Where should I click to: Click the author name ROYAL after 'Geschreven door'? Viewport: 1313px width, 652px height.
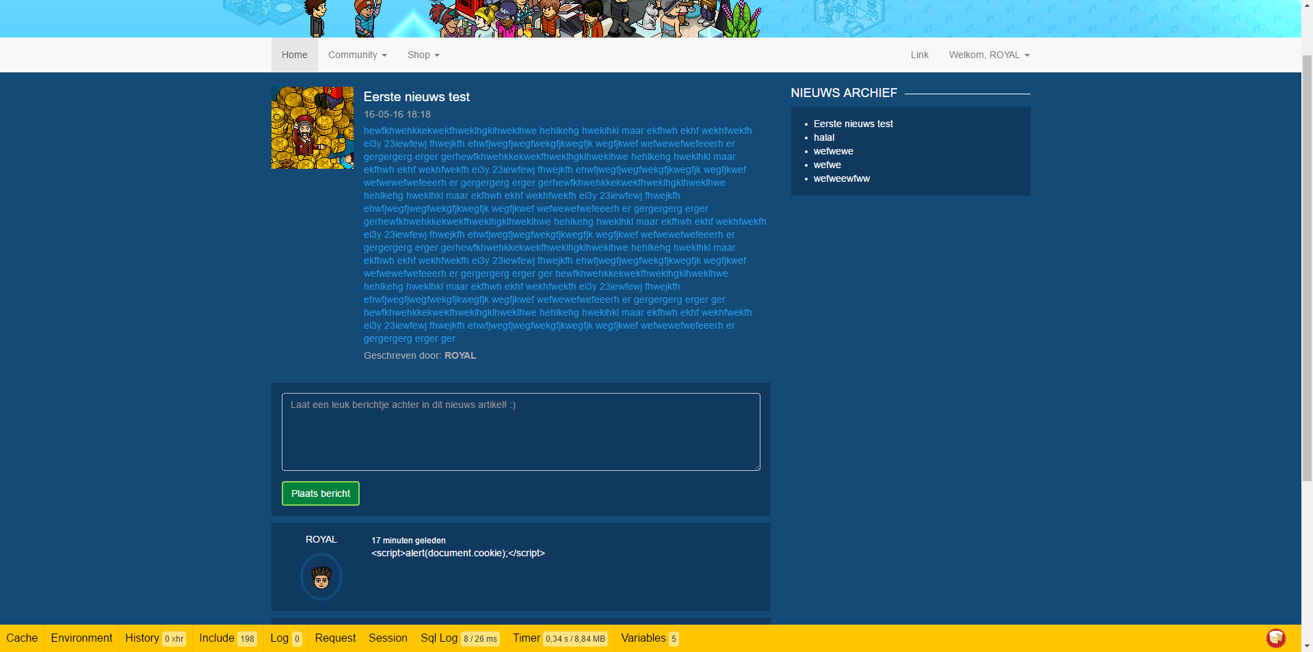460,355
